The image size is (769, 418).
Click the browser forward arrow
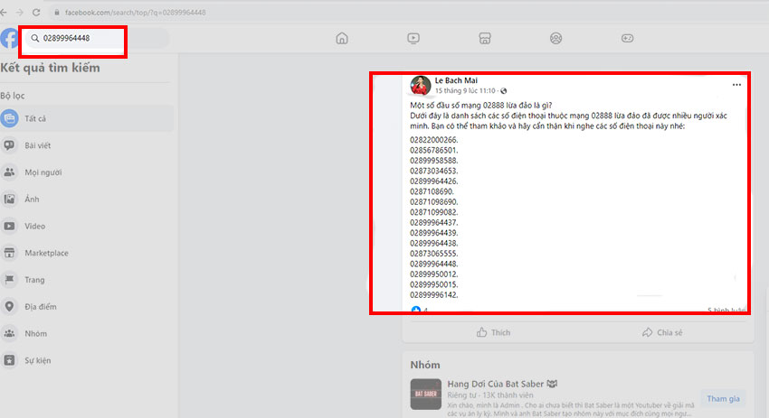tap(20, 13)
